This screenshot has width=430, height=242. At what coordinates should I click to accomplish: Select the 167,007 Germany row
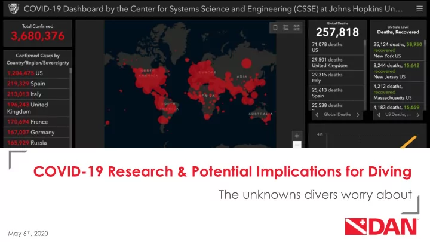[x=36, y=132]
